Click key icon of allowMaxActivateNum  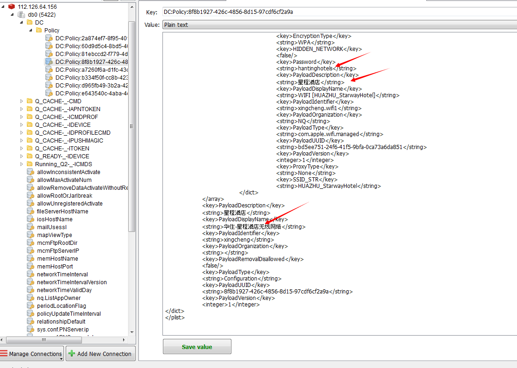click(31, 180)
